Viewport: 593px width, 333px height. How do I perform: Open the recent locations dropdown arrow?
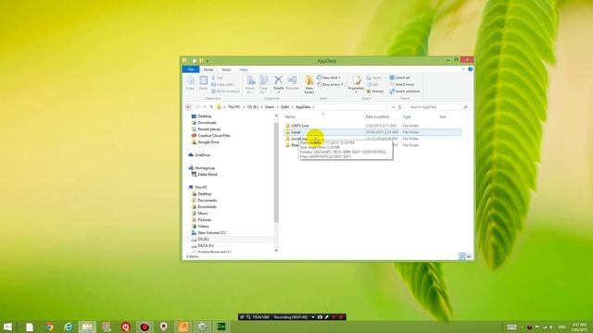pos(205,107)
